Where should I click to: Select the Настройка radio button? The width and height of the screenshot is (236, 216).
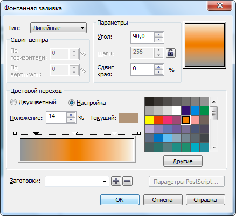[72, 103]
